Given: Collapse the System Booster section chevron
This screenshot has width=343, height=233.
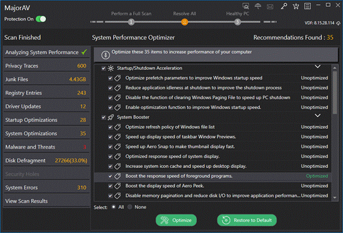Looking at the screenshot, I should point(318,115).
